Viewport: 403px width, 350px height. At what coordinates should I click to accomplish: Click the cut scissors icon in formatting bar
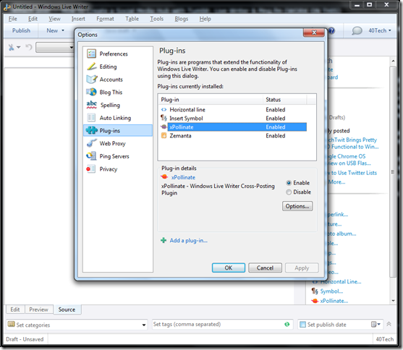11,47
